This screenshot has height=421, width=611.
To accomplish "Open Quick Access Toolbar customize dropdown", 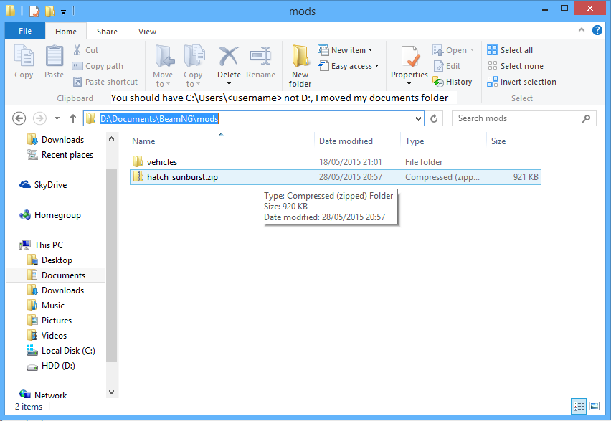I will tap(63, 12).
